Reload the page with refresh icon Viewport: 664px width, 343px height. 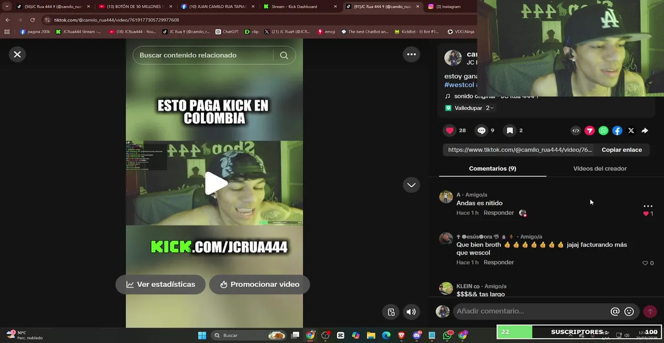click(x=32, y=20)
